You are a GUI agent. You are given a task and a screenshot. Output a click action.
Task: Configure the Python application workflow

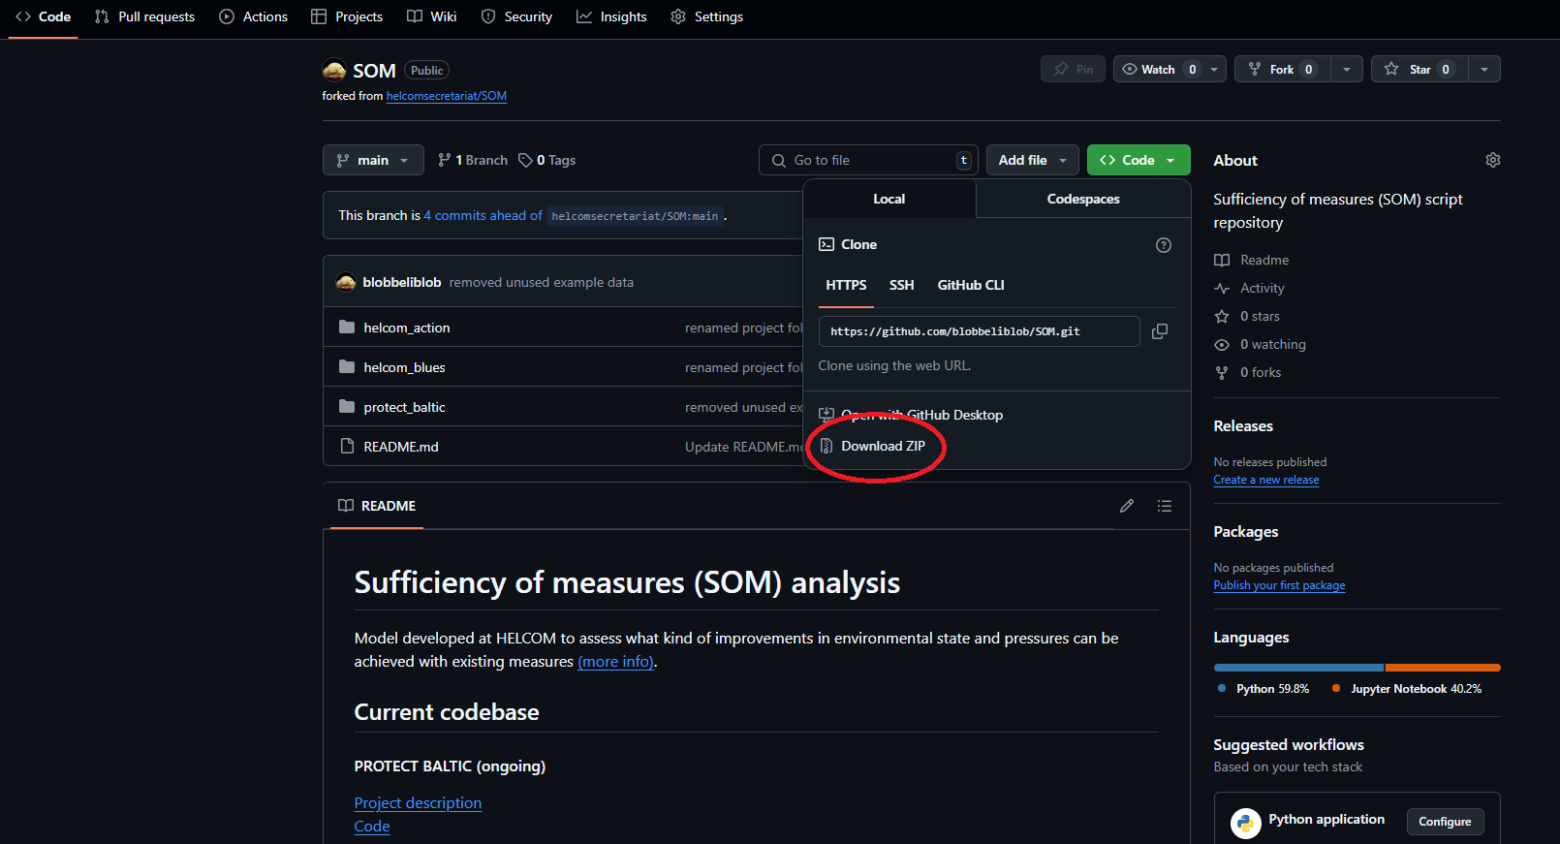click(1445, 822)
